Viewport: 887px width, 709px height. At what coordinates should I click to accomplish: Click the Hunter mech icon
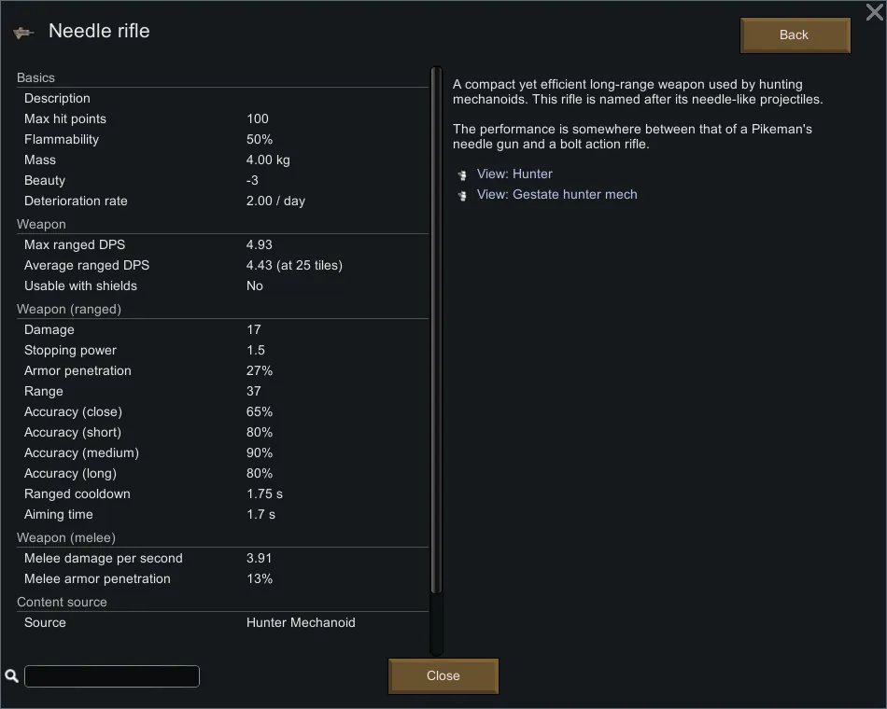[x=461, y=174]
